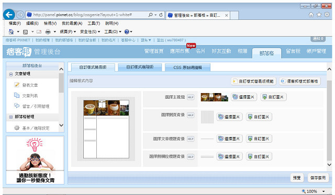The image size is (335, 195).
Task: Open the 工具(O) toolbar dropdown
Action: pos(113,32)
